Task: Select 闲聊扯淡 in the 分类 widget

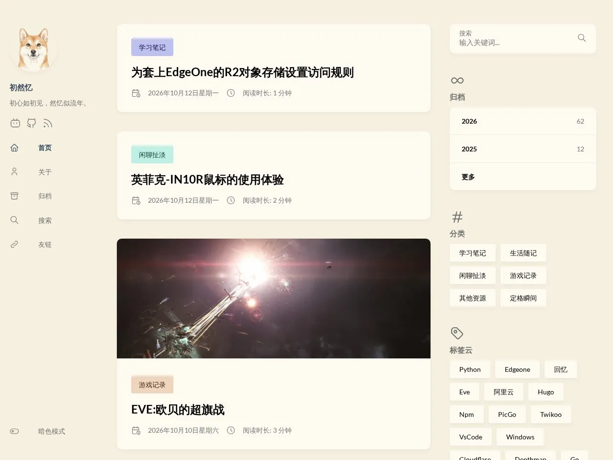Action: point(473,276)
